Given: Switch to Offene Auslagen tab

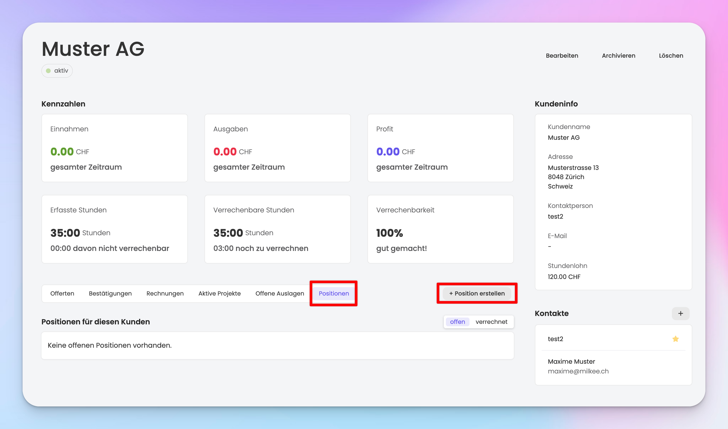Looking at the screenshot, I should [279, 293].
